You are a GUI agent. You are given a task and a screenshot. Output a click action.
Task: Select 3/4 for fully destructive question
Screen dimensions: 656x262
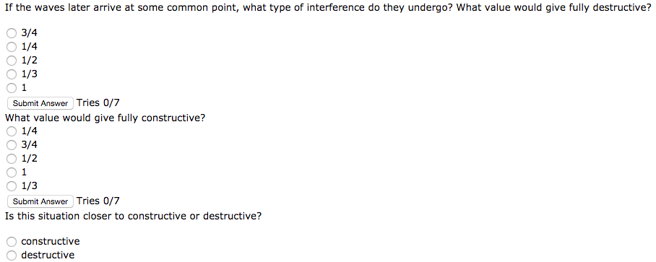click(x=12, y=33)
